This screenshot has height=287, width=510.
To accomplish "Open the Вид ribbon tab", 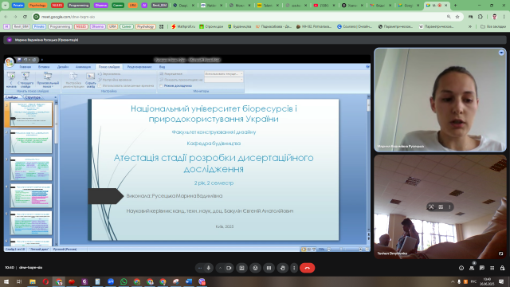I will point(162,67).
